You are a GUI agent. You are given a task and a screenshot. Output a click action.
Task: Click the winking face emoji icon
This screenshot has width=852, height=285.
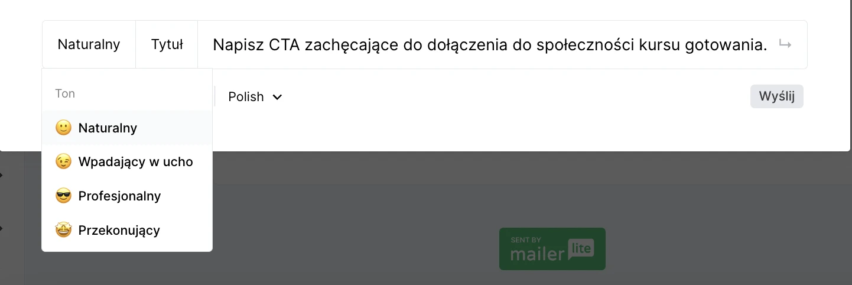(63, 161)
